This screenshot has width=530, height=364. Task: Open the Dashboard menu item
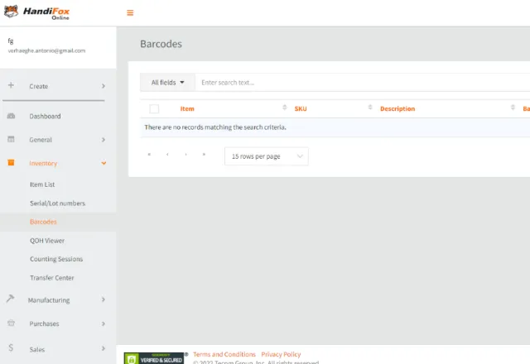pyautogui.click(x=45, y=116)
